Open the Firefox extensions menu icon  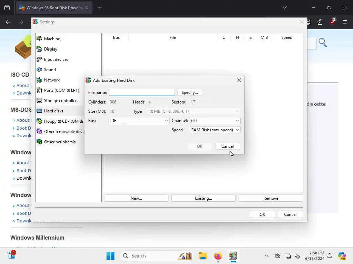pos(320,22)
